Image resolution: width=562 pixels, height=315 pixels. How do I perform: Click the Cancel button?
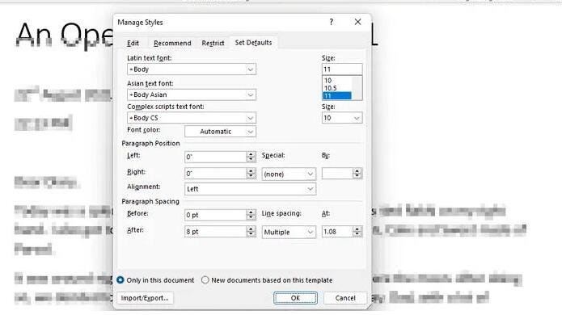pos(345,298)
